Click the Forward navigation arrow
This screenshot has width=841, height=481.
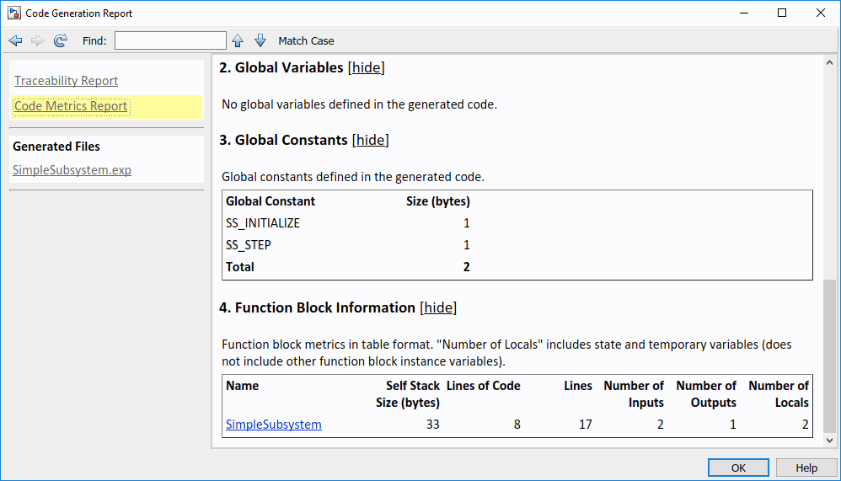[38, 40]
